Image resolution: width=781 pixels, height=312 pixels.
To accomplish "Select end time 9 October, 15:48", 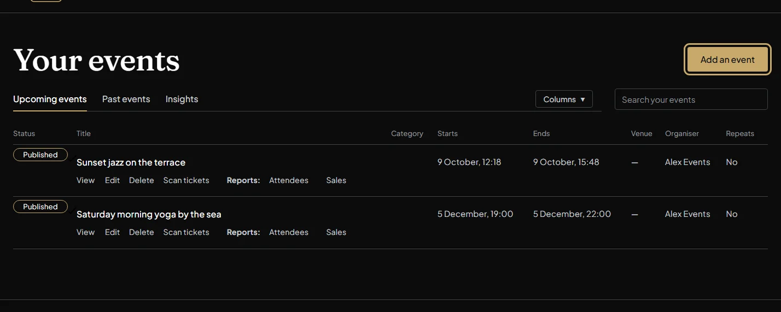I will tap(566, 162).
